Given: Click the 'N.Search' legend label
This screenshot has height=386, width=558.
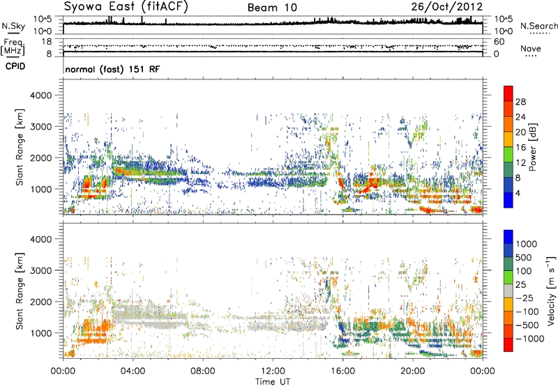Looking at the screenshot, I should [x=538, y=26].
